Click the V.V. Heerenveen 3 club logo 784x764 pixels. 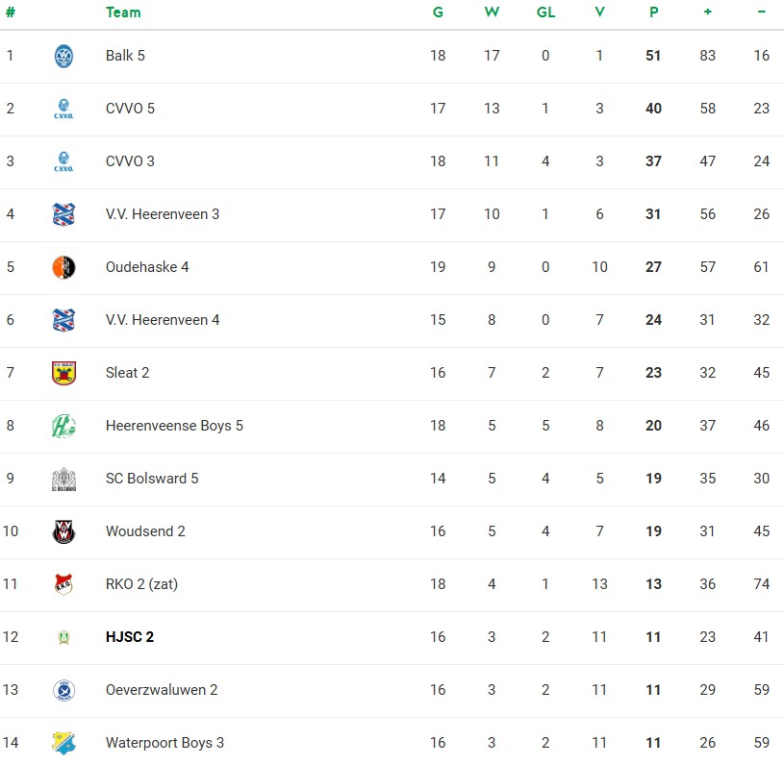63,214
